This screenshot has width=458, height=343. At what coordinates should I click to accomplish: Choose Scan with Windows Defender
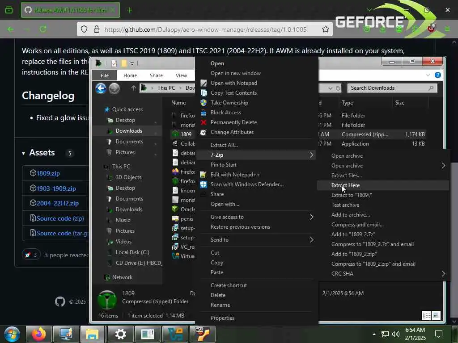coord(247,184)
